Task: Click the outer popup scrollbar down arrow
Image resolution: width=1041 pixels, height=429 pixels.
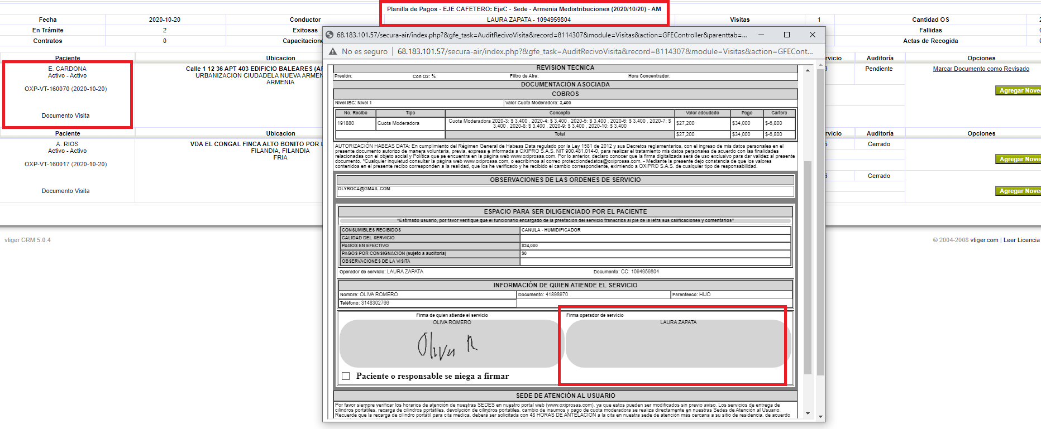Action: click(x=820, y=417)
